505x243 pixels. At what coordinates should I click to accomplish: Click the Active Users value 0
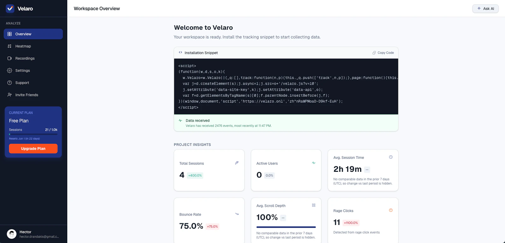coord(259,175)
